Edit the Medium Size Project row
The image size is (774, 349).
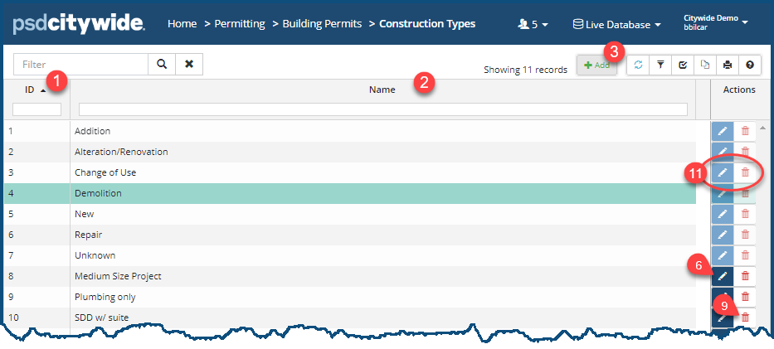click(x=722, y=276)
